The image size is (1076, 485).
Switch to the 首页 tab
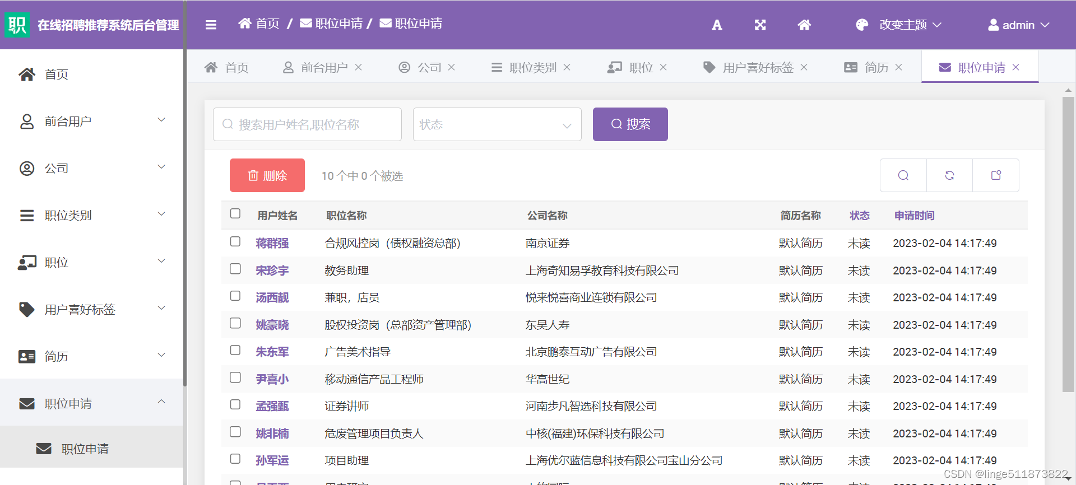click(226, 67)
